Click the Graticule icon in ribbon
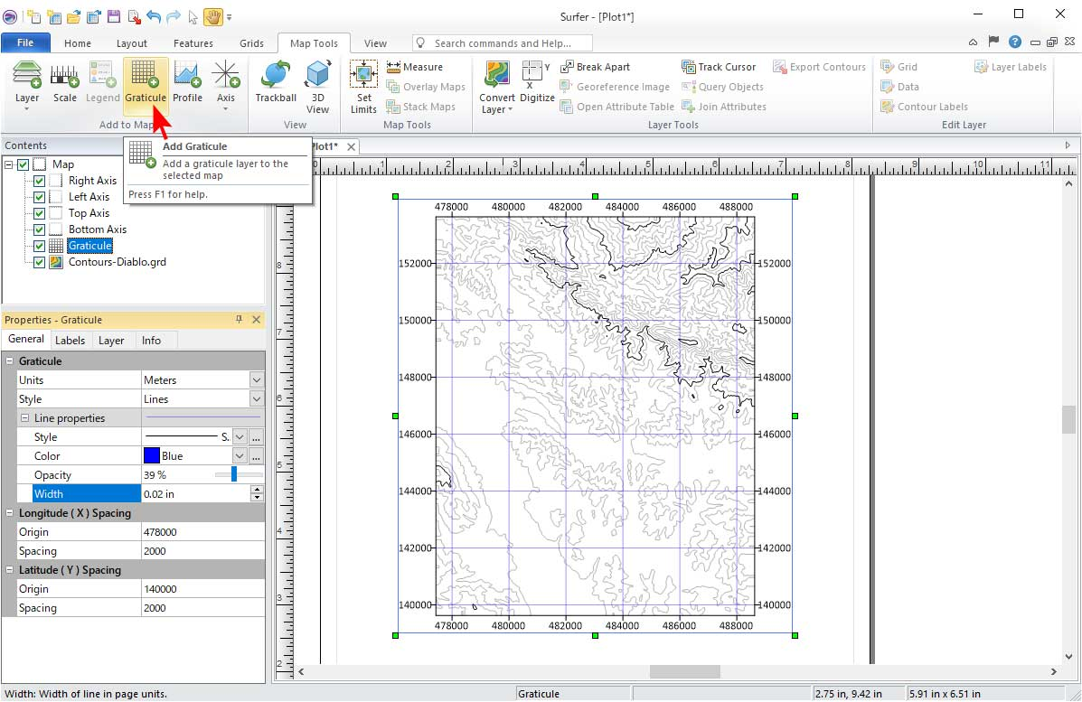 (145, 81)
